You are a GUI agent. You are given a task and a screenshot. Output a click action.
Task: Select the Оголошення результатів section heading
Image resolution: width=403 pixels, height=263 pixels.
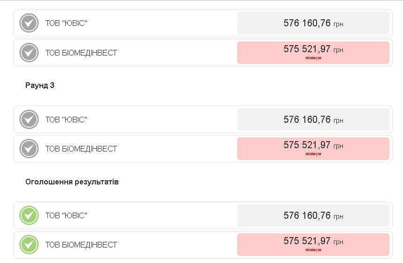click(x=72, y=182)
